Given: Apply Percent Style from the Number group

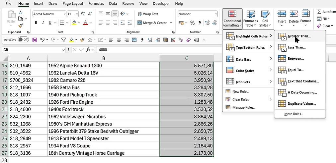Looking at the screenshot, I should 193,23.
